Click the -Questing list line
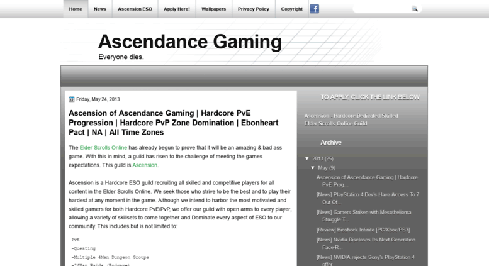This screenshot has width=489, height=266. tap(83, 248)
